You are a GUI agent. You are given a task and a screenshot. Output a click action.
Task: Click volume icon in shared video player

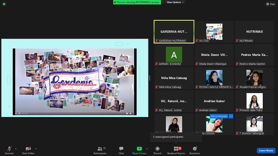click(x=19, y=113)
